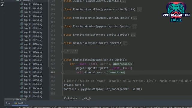
Task: Click image file icon of expl_01_0012.png
Action: (22, 52)
